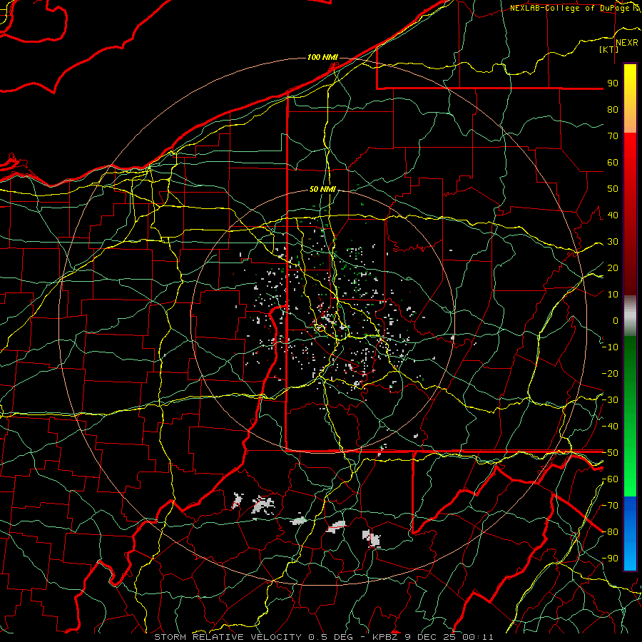The width and height of the screenshot is (642, 642).
Task: Click the [KT] units label above scale
Action: [609, 49]
